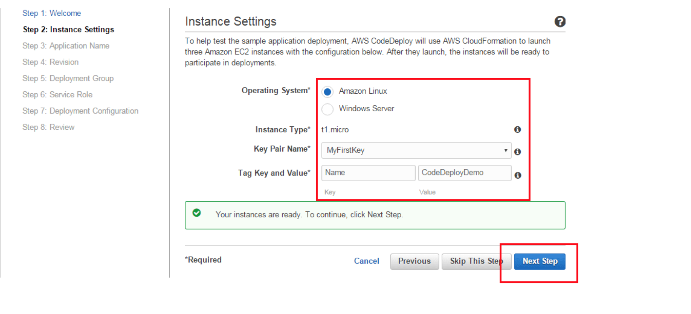Click the Instance Settings heading
This screenshot has width=691, height=314.
tap(231, 21)
